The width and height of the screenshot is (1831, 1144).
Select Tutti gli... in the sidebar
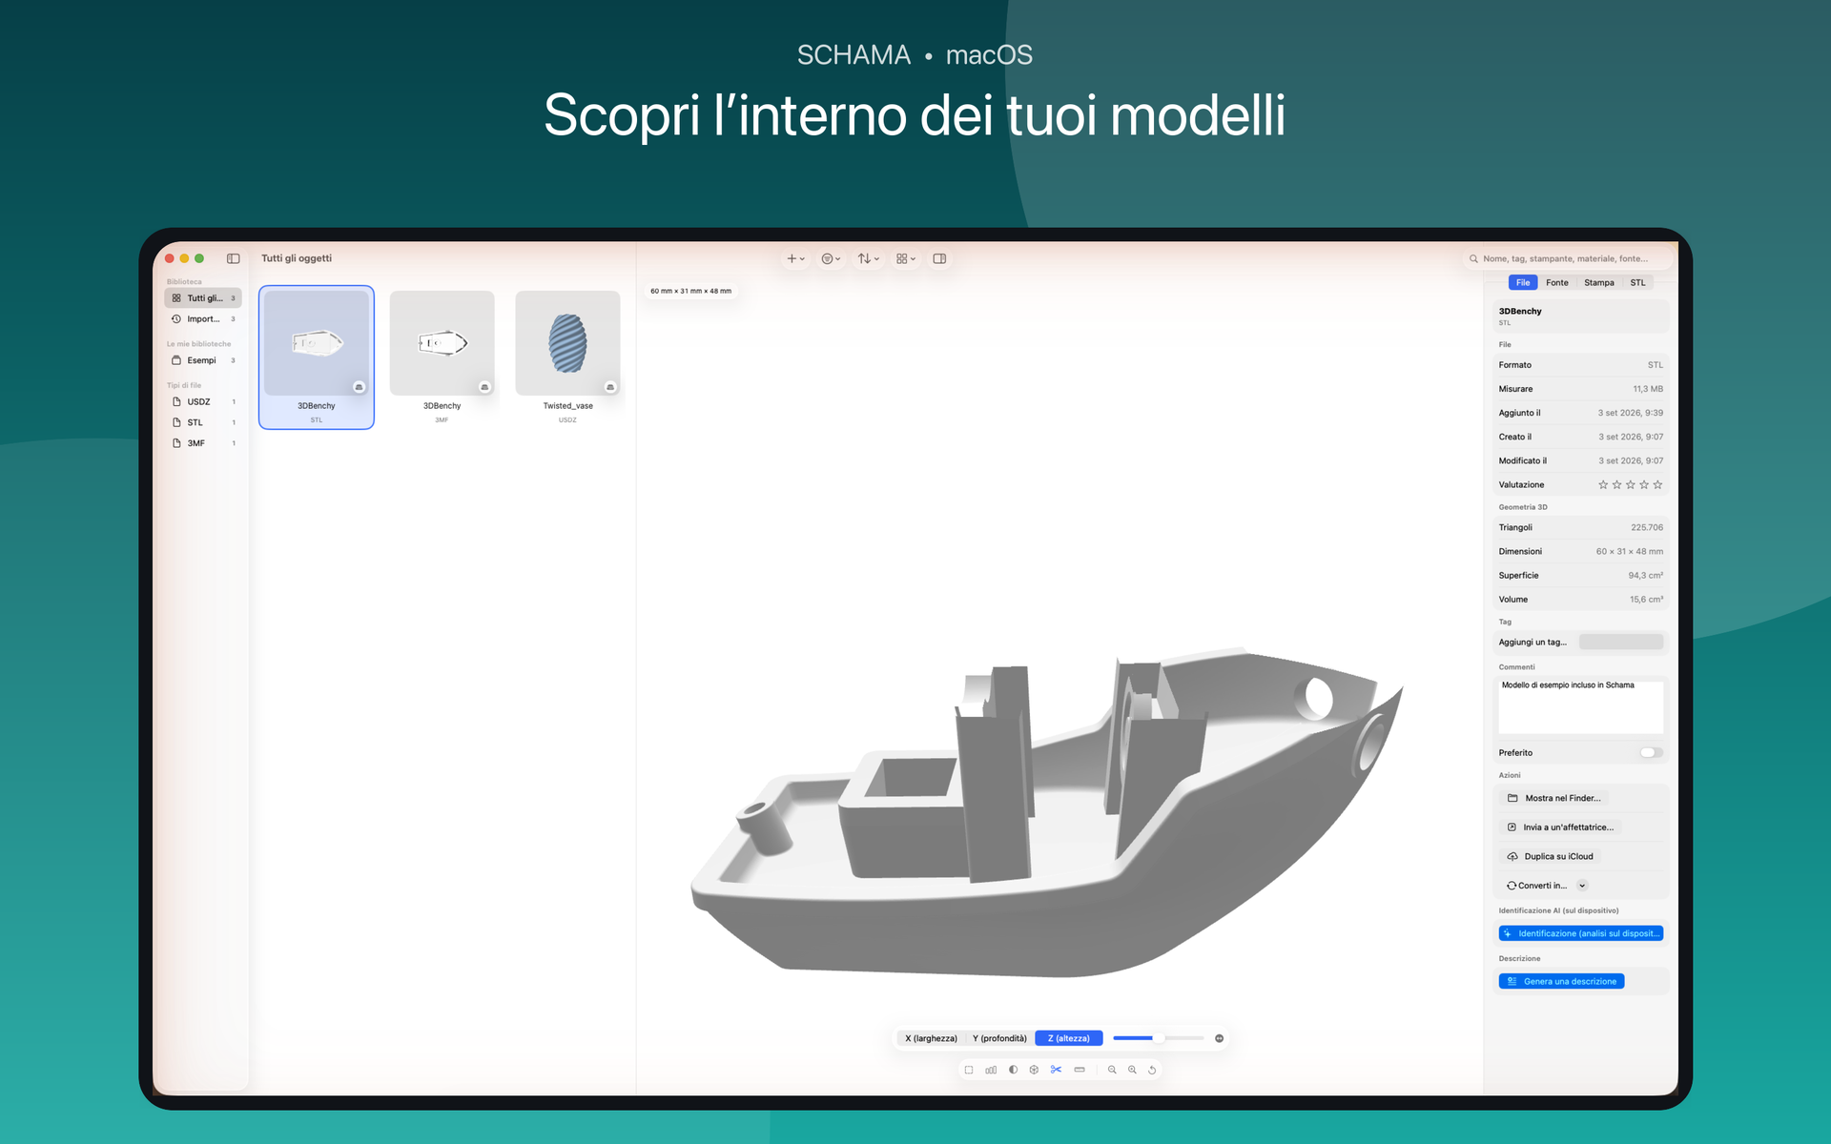(203, 298)
